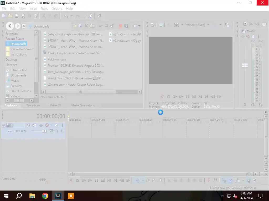Click the playback Rate slider handle
Screen dimensions: 269x201
pyautogui.click(x=42, y=179)
